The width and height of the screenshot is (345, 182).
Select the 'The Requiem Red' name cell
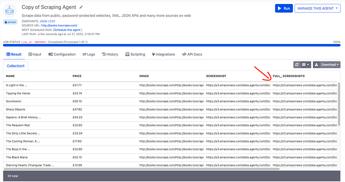point(18,125)
